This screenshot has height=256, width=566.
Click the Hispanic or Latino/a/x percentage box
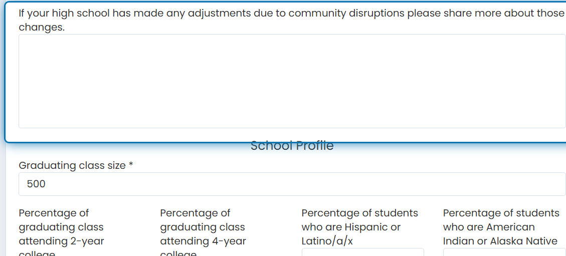[362, 252]
